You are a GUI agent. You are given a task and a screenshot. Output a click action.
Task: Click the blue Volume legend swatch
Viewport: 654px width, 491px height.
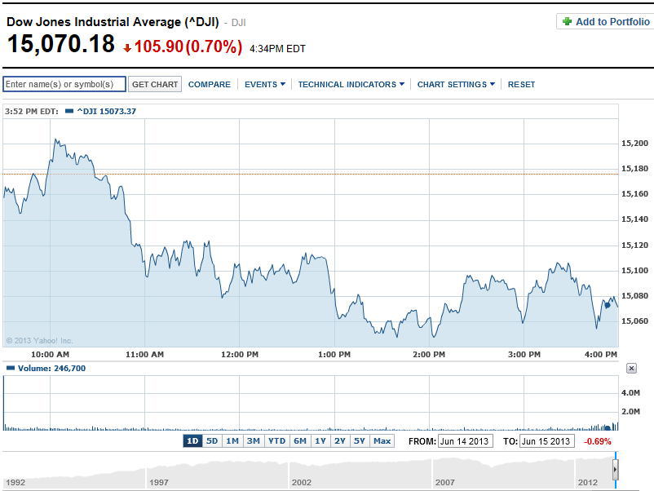(11, 369)
